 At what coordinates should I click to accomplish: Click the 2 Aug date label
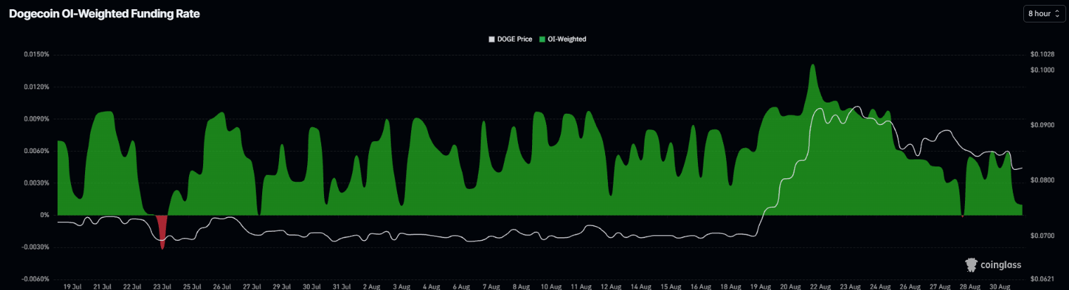(372, 286)
